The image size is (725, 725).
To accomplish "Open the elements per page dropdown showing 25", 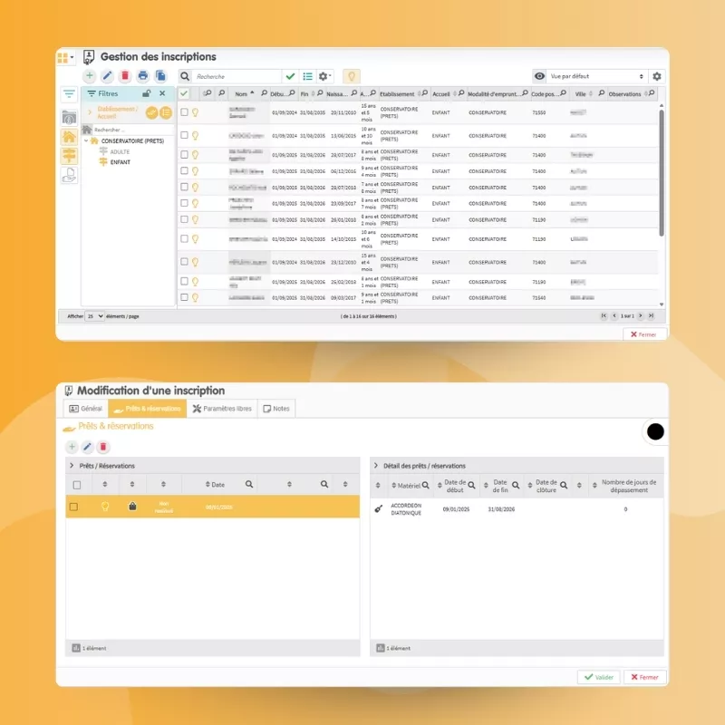I will [x=94, y=316].
